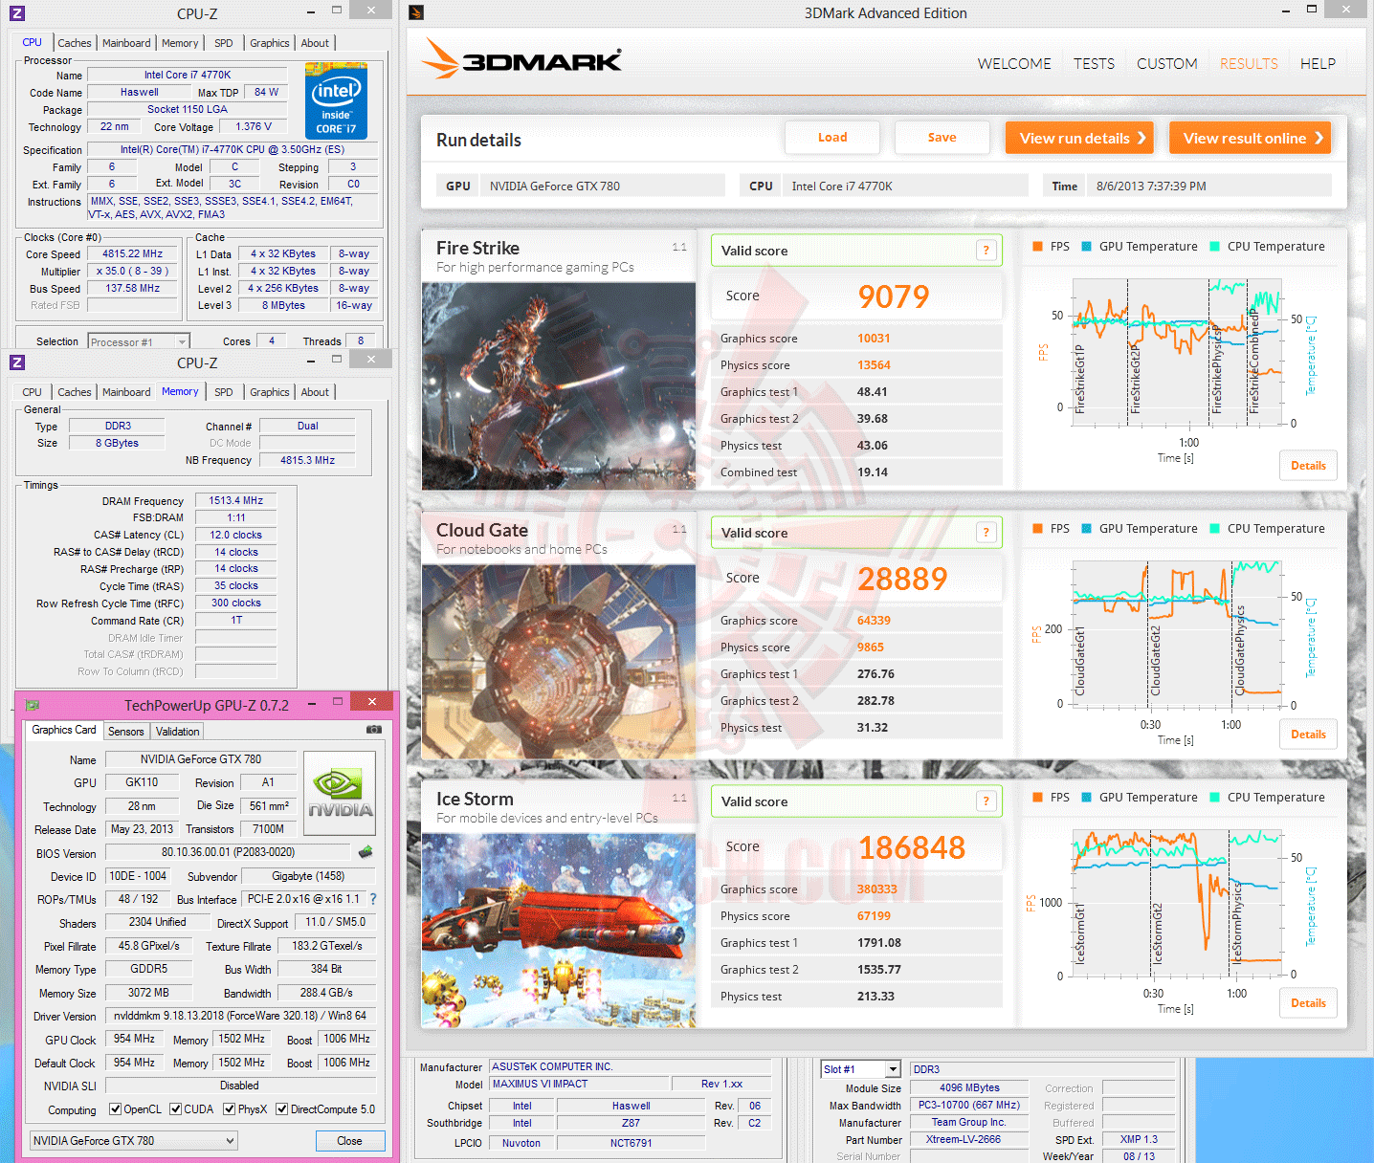The width and height of the screenshot is (1374, 1163).
Task: Open the Graphics tab in the processor CPU-Z window
Action: (270, 43)
